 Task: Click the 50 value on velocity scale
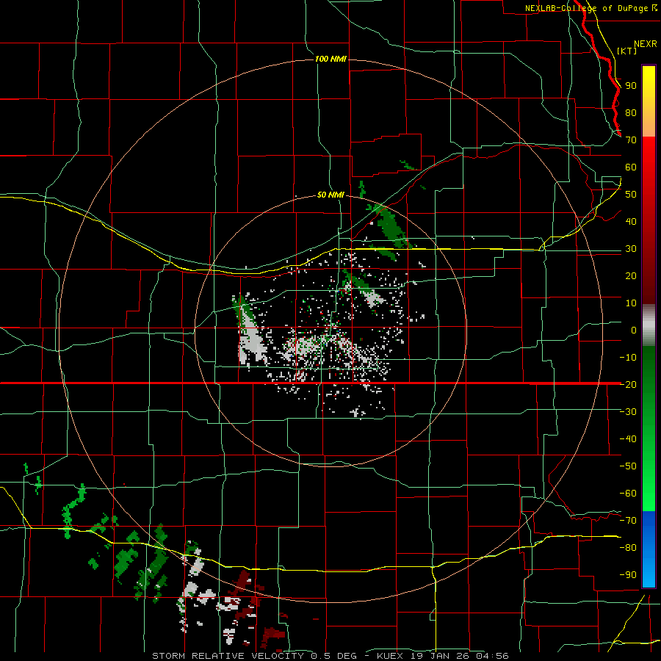631,195
